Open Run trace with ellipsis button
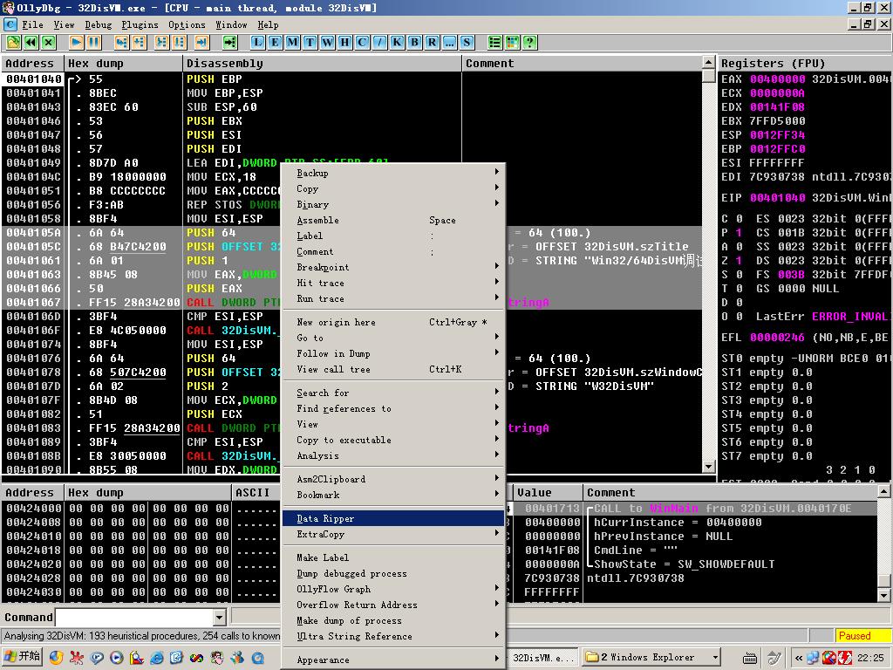 click(x=449, y=42)
